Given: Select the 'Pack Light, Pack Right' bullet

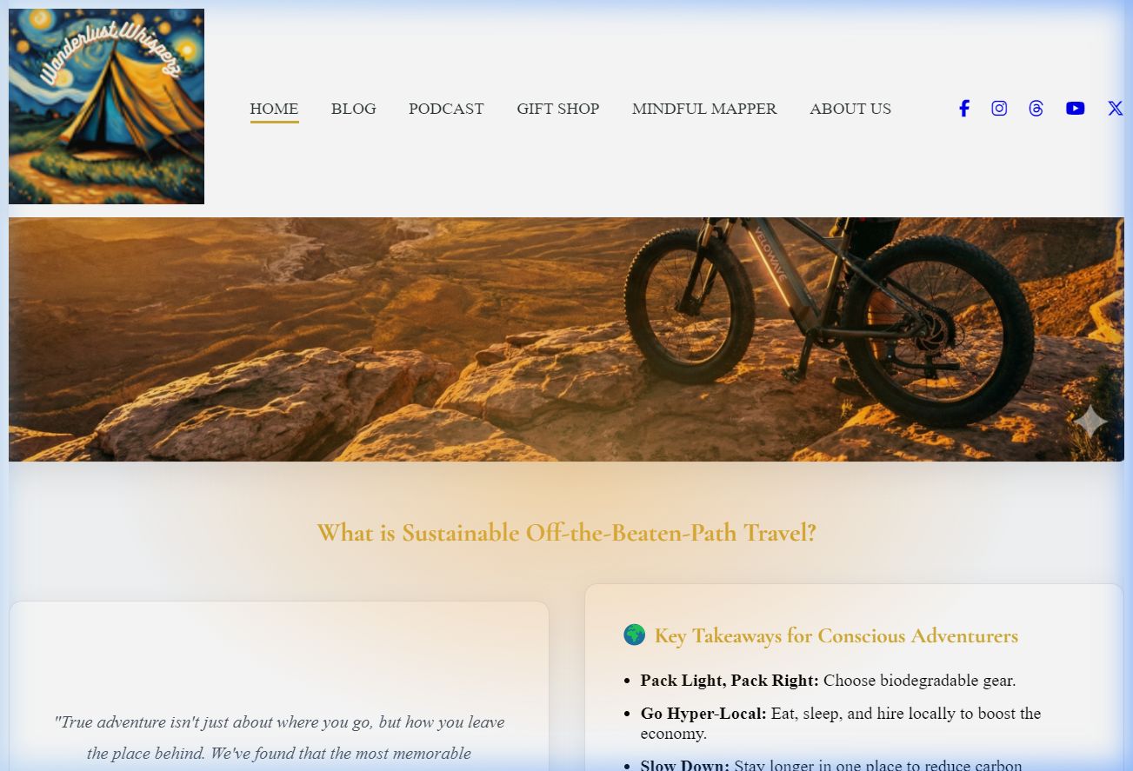Looking at the screenshot, I should tap(828, 681).
